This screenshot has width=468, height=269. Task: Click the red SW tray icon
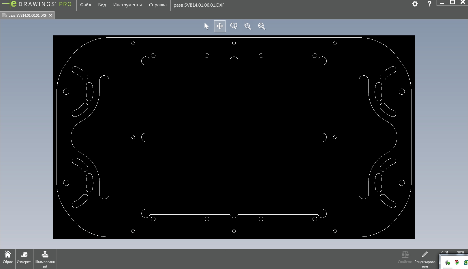(x=457, y=262)
